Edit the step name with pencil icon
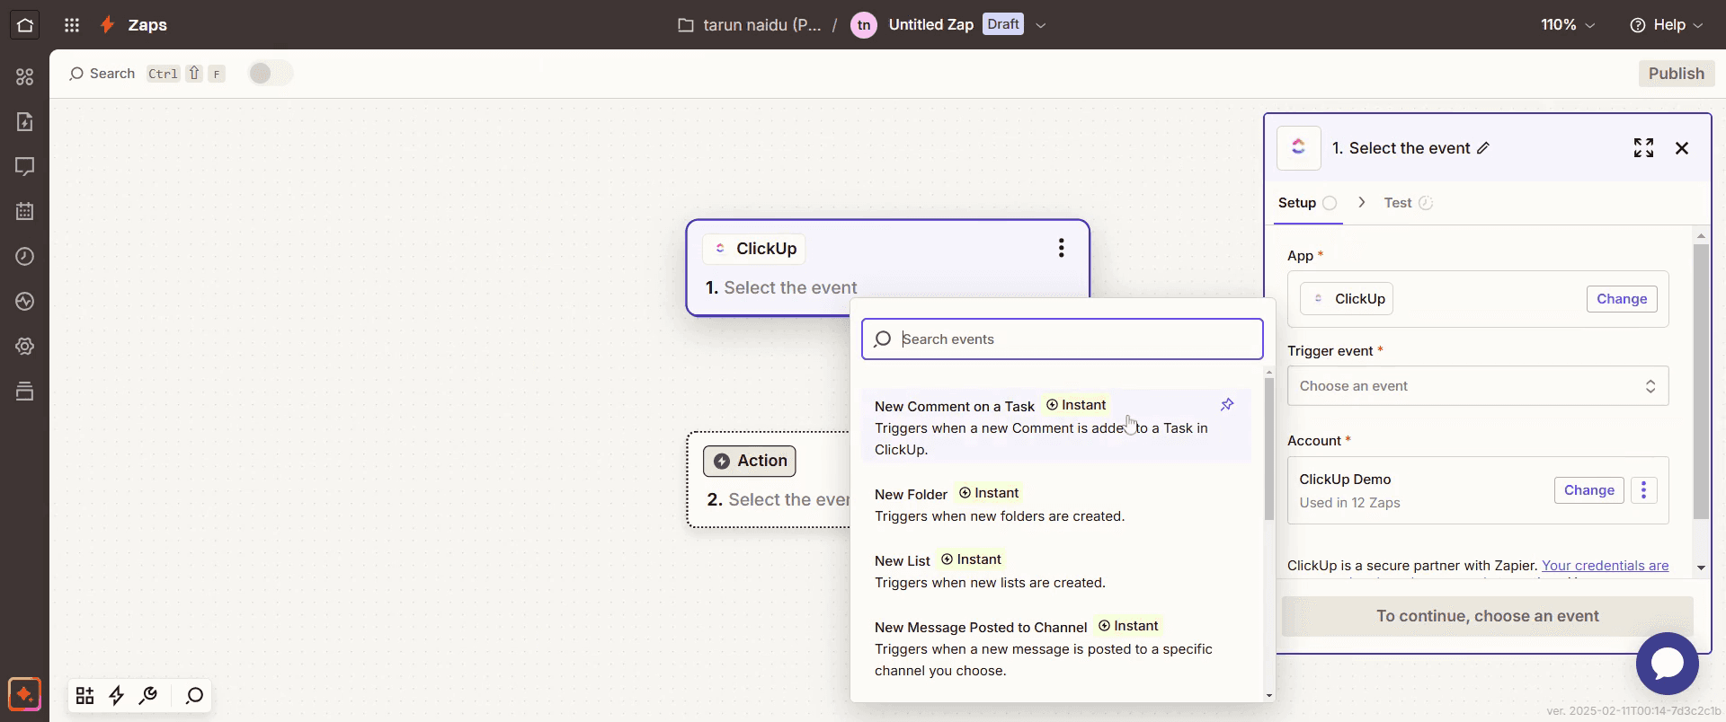1726x722 pixels. [1483, 148]
